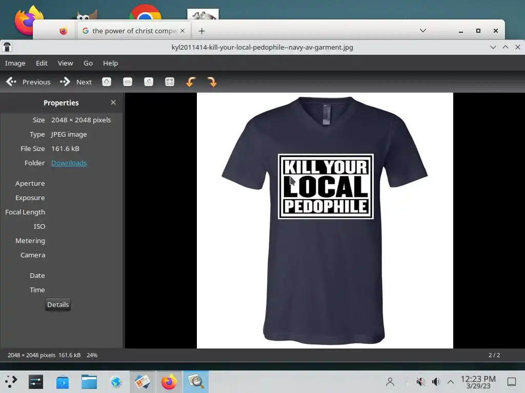Open the Downloads folder link
Screen dimensions: 525x393
click(x=69, y=163)
